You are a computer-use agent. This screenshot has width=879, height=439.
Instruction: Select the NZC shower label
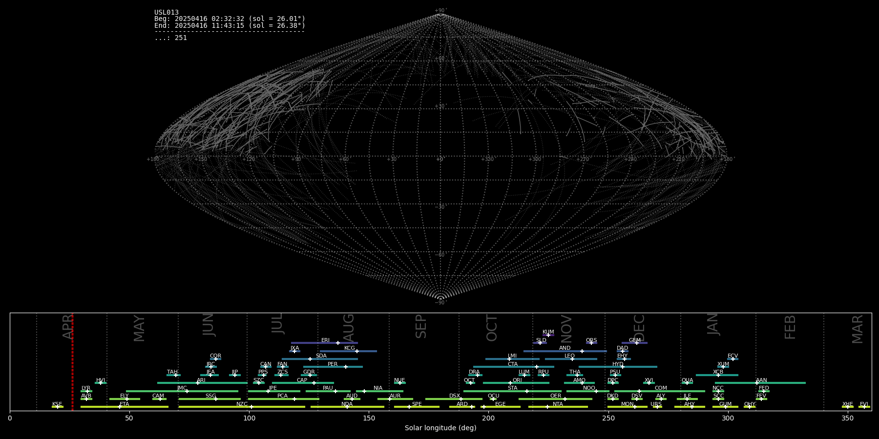[242, 404]
